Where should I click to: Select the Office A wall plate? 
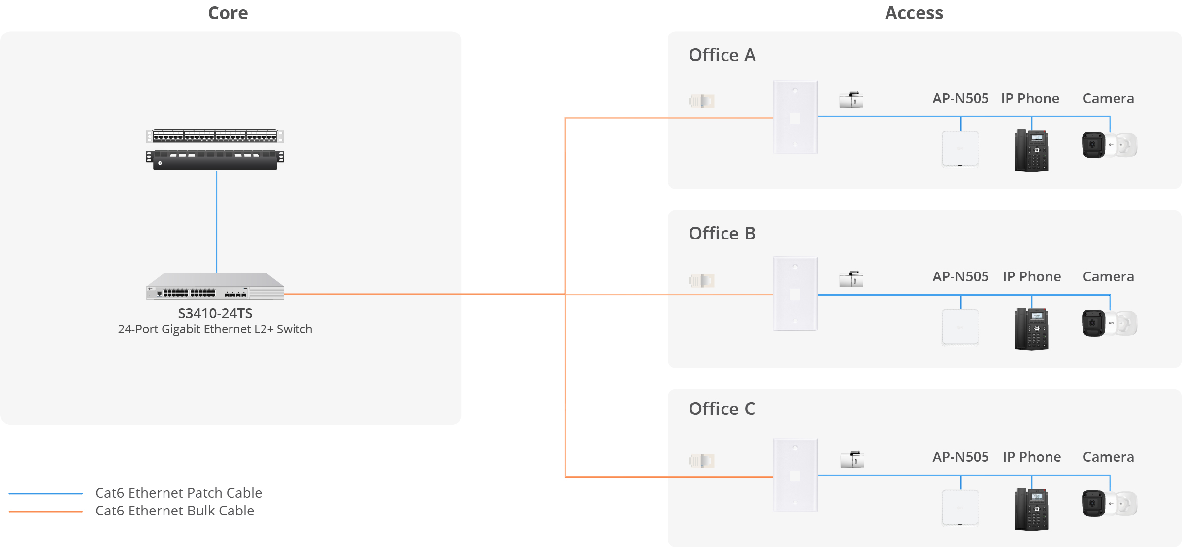[795, 117]
